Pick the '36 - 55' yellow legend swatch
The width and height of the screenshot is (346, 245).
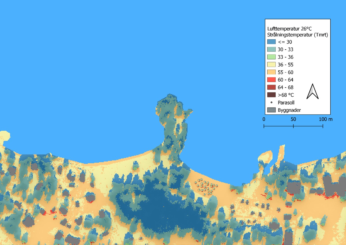(271, 64)
